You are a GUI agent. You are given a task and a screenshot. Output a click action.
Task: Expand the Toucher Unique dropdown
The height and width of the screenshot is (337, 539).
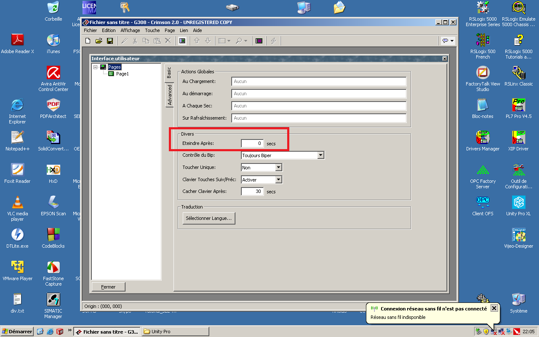[x=278, y=168]
